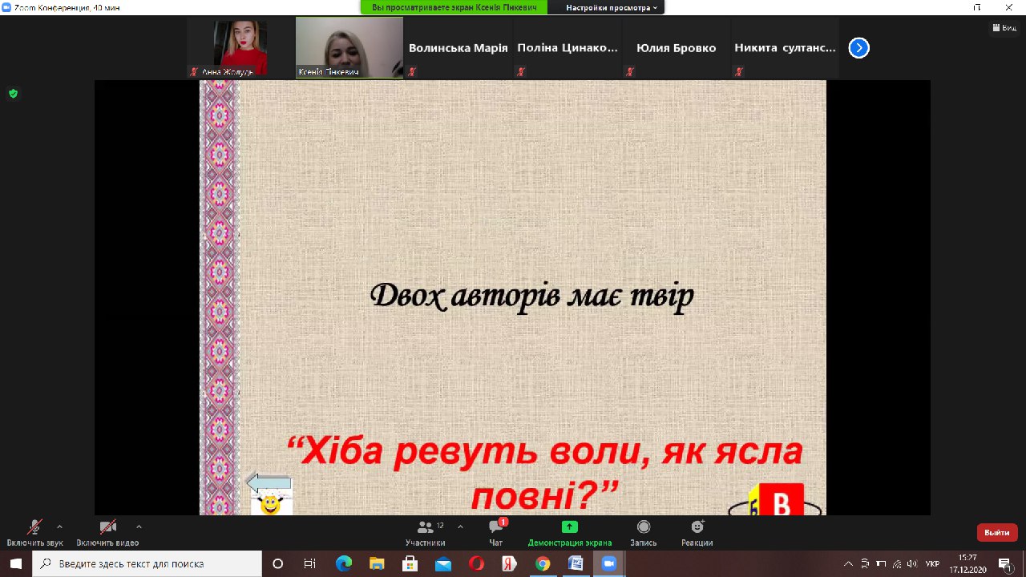
Task: Click the green encryption shield icon
Action: click(13, 94)
